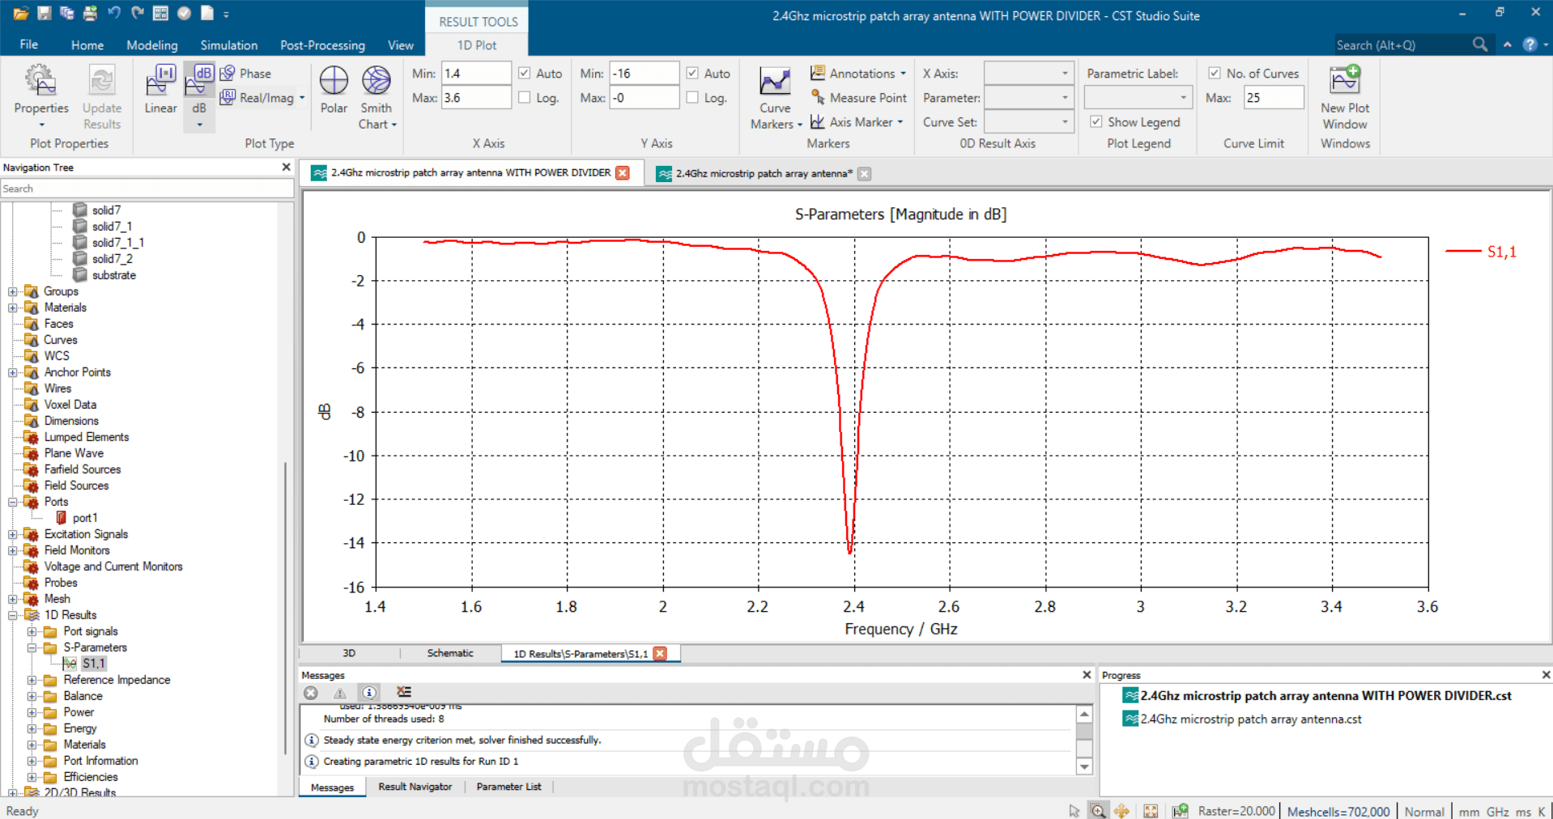The height and width of the screenshot is (819, 1553).
Task: Select substrate component in tree
Action: point(113,275)
